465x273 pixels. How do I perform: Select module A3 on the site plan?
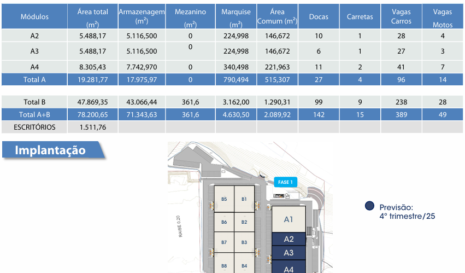pos(289,253)
